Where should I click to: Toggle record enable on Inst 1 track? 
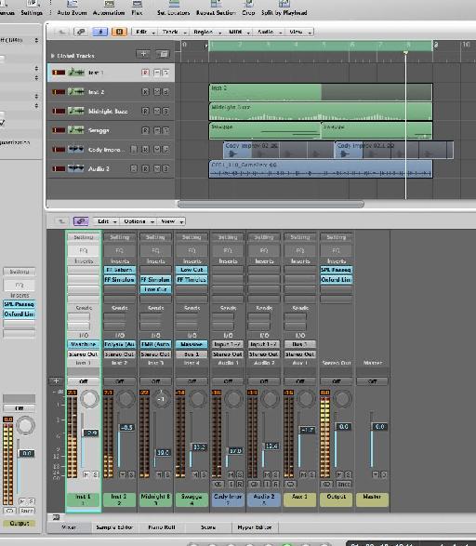pos(145,73)
